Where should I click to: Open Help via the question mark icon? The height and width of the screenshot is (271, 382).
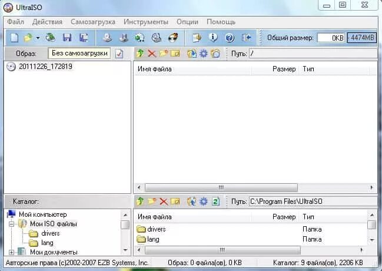coord(230,38)
